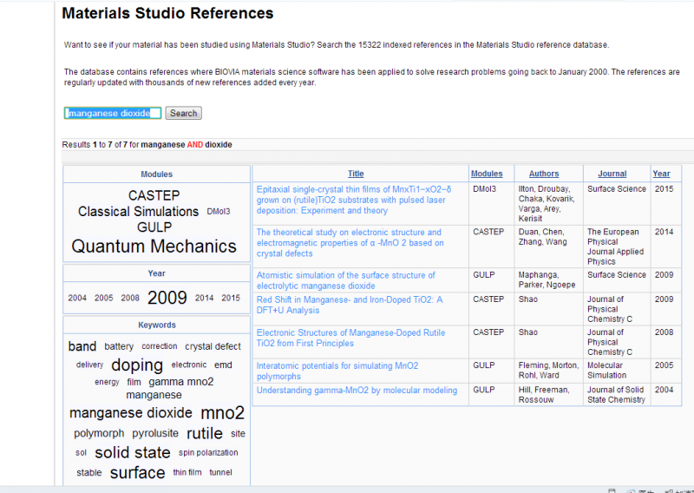Select the doping keyword tag
Screen dimensions: 694x493
click(x=137, y=365)
